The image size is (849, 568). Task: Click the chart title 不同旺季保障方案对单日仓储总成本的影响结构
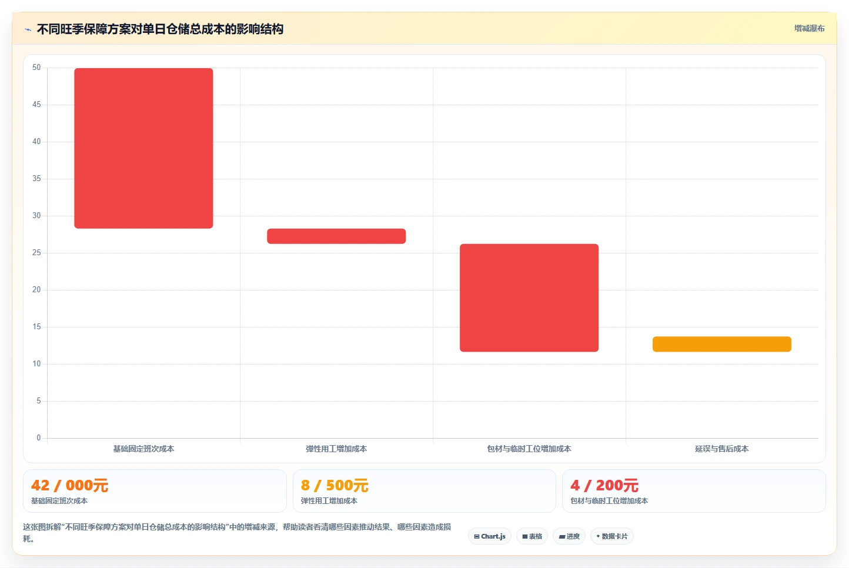(160, 29)
